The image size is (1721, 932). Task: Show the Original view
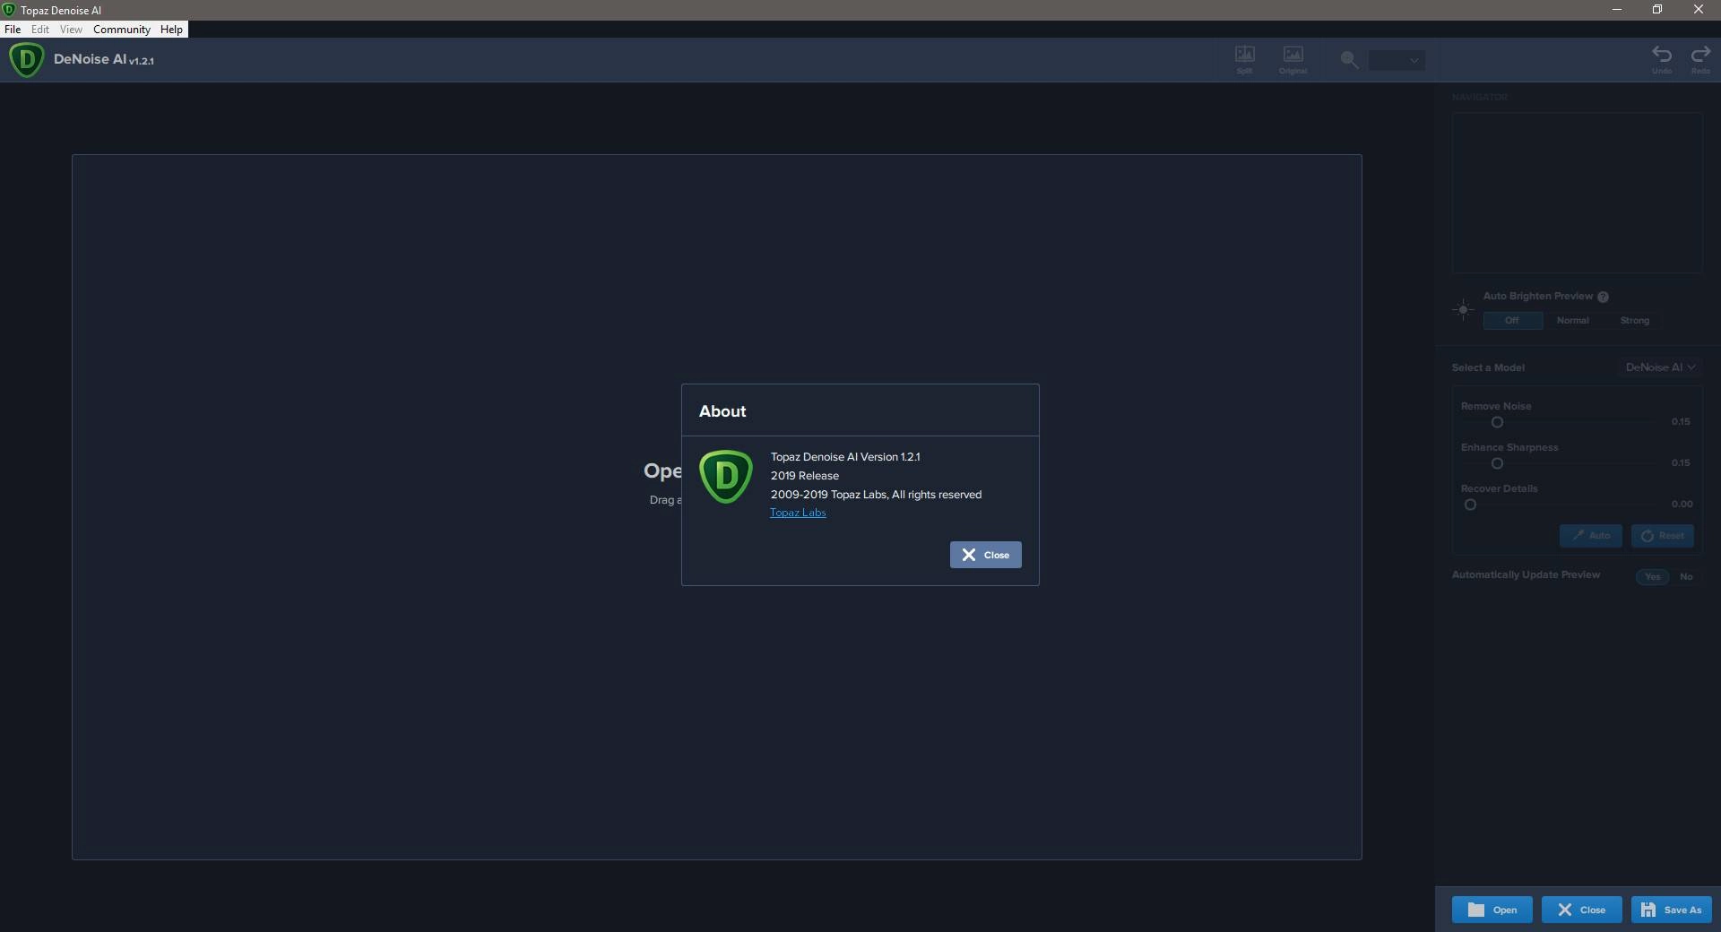[x=1293, y=59]
